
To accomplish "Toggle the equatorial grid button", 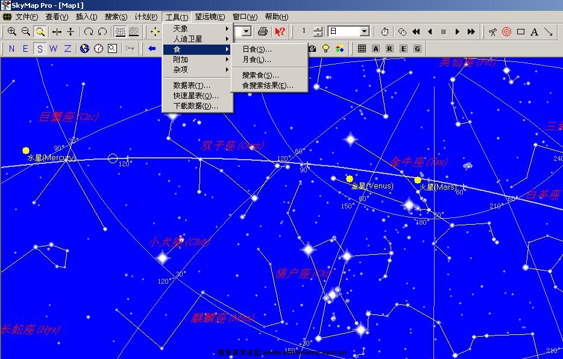I will (x=134, y=31).
